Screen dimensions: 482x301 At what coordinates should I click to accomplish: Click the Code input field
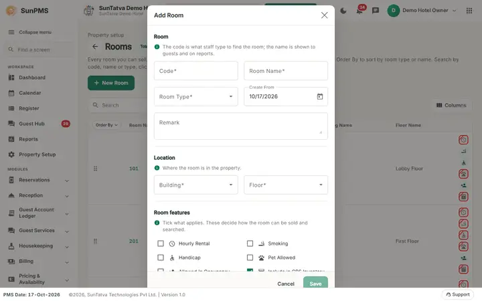pos(195,71)
